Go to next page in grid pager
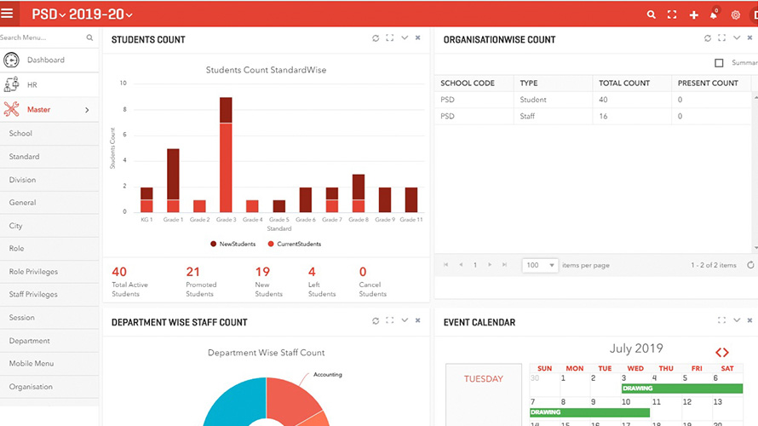Image resolution: width=758 pixels, height=426 pixels. (x=490, y=264)
